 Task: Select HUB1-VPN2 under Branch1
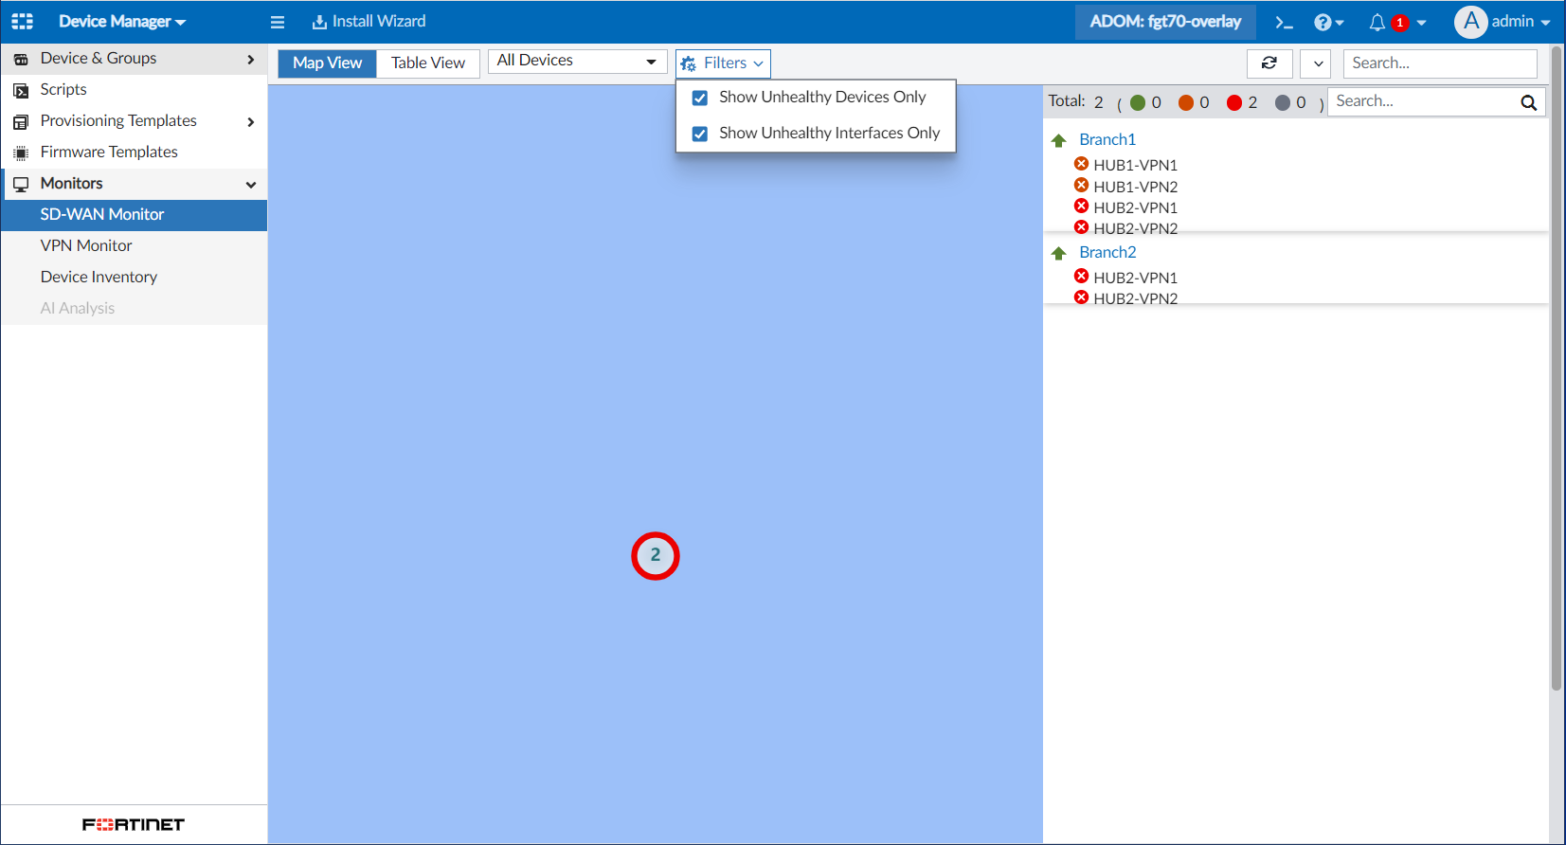pos(1135,188)
